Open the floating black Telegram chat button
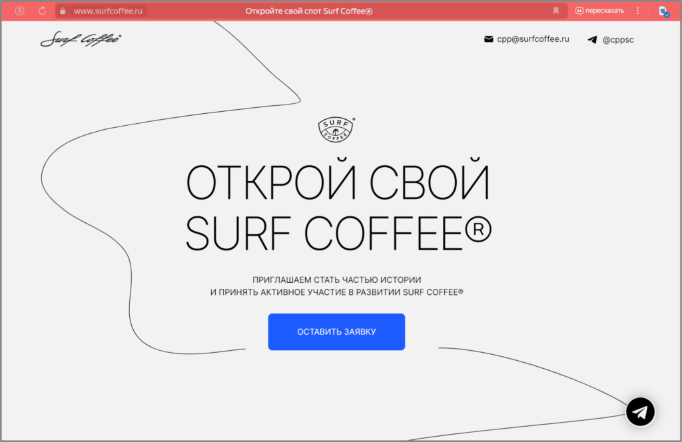682x442 pixels. [640, 412]
